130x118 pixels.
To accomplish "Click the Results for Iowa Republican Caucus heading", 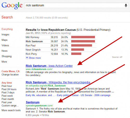I will (68, 30).
